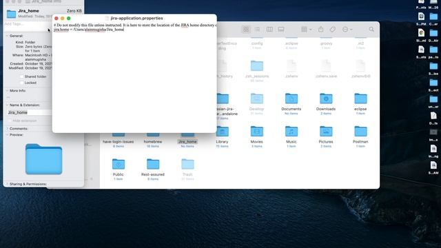Switch Finder to list view

[257, 29]
